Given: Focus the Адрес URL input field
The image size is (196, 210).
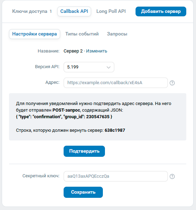Looking at the screenshot, I should (116, 83).
